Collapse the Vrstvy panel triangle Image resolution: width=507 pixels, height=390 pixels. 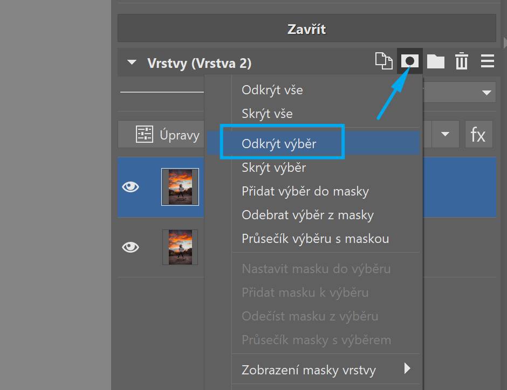pyautogui.click(x=132, y=62)
